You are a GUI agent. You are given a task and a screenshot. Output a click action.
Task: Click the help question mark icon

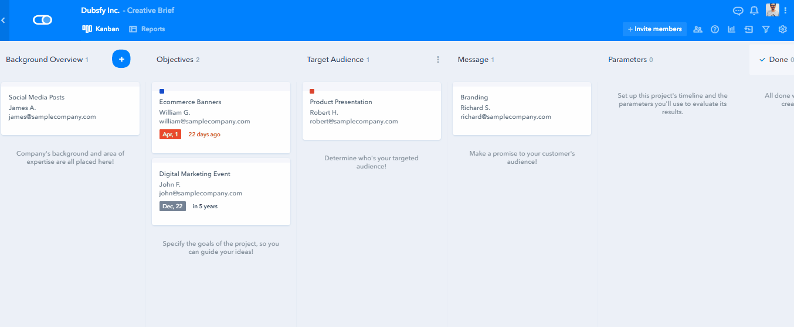pyautogui.click(x=714, y=29)
